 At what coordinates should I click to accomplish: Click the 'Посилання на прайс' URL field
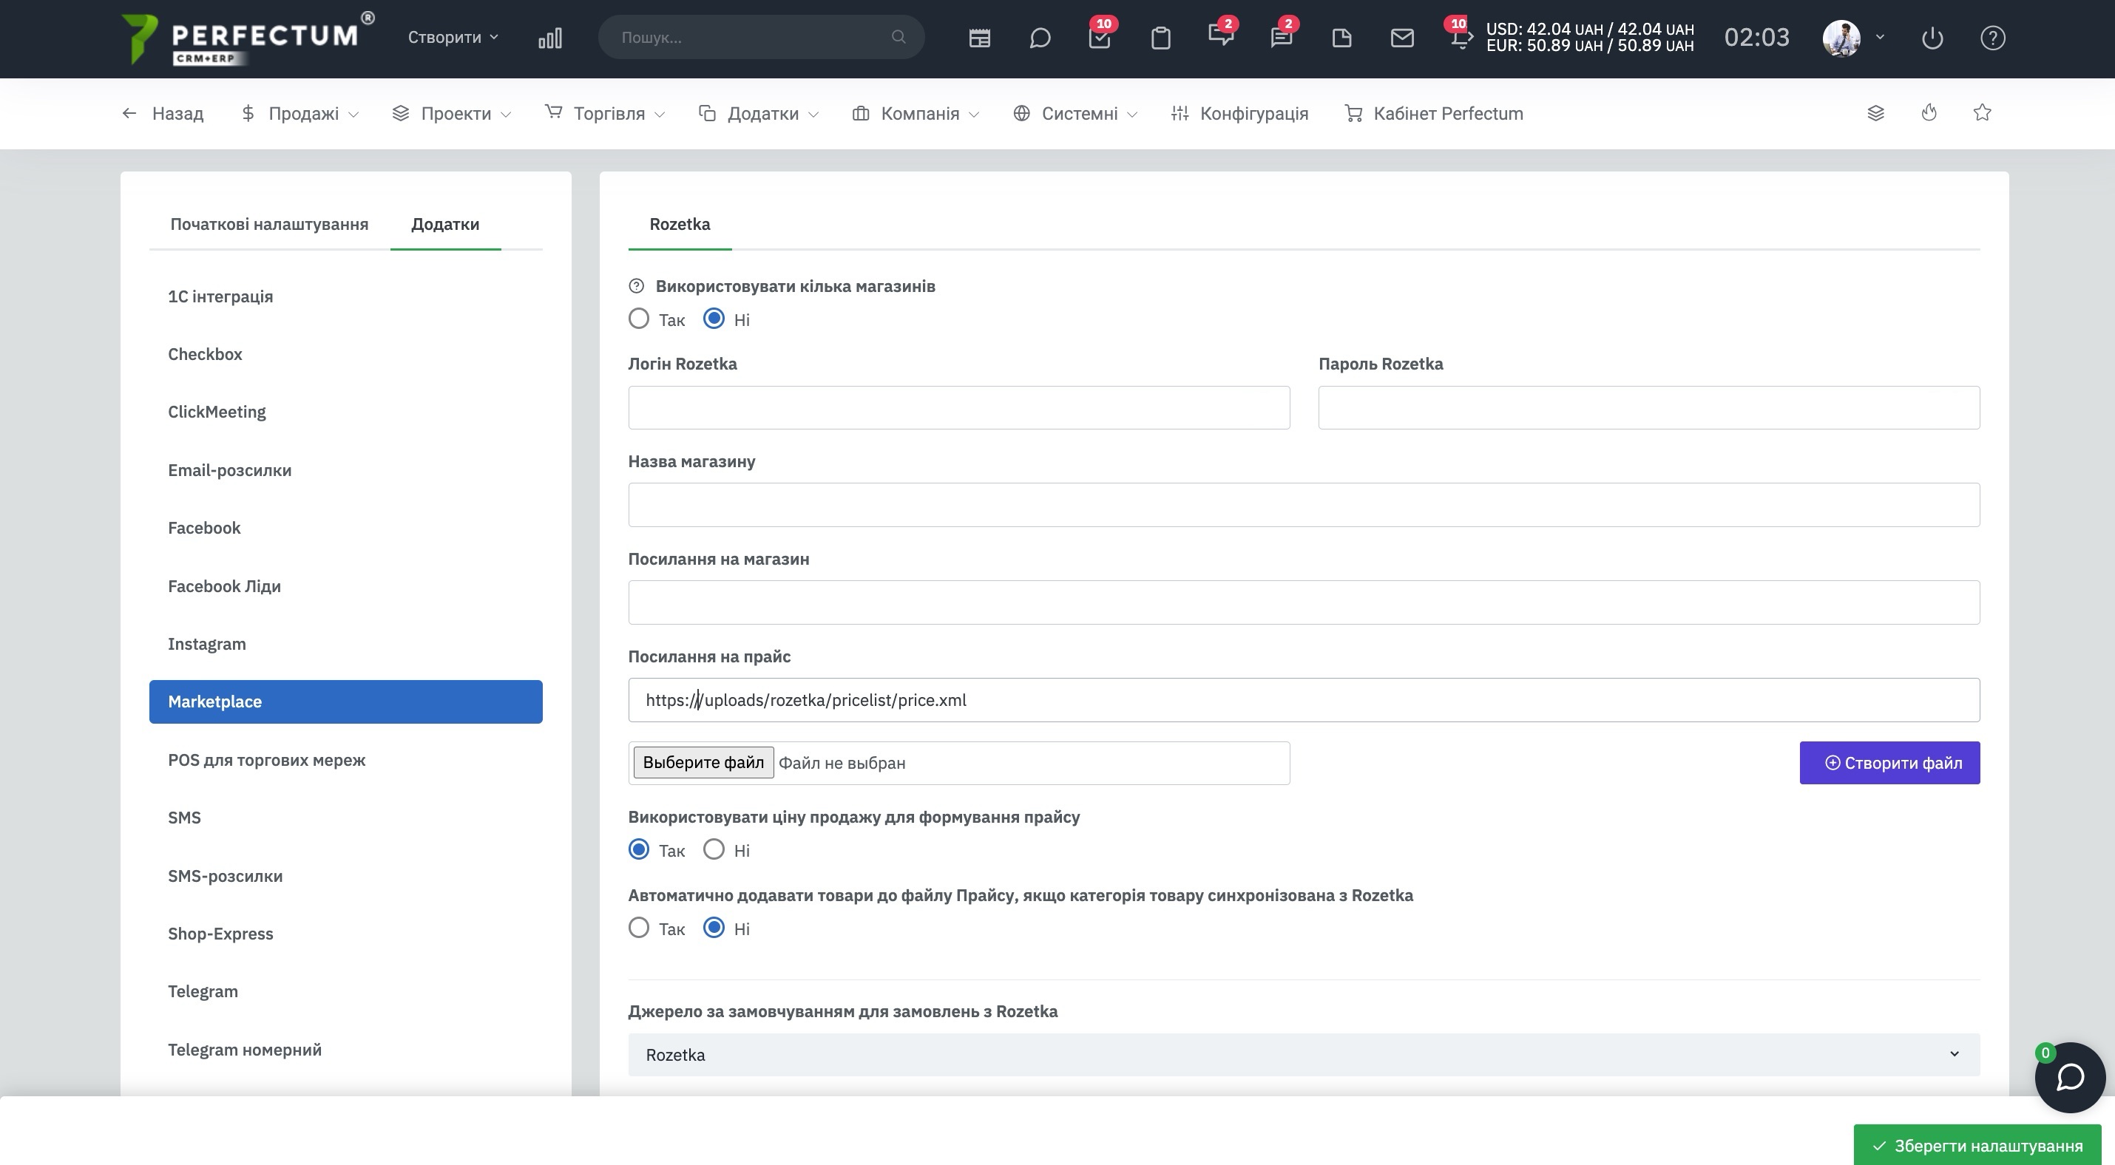1303,701
